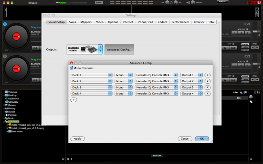Screen dimensions: 263x164
Task: Click the search icon in bottom bar
Action: (x=68, y=159)
